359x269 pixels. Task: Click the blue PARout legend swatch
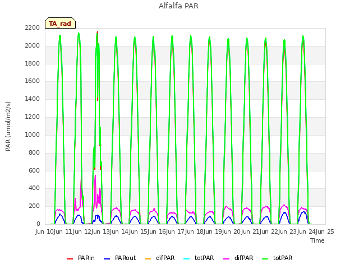pos(107,259)
